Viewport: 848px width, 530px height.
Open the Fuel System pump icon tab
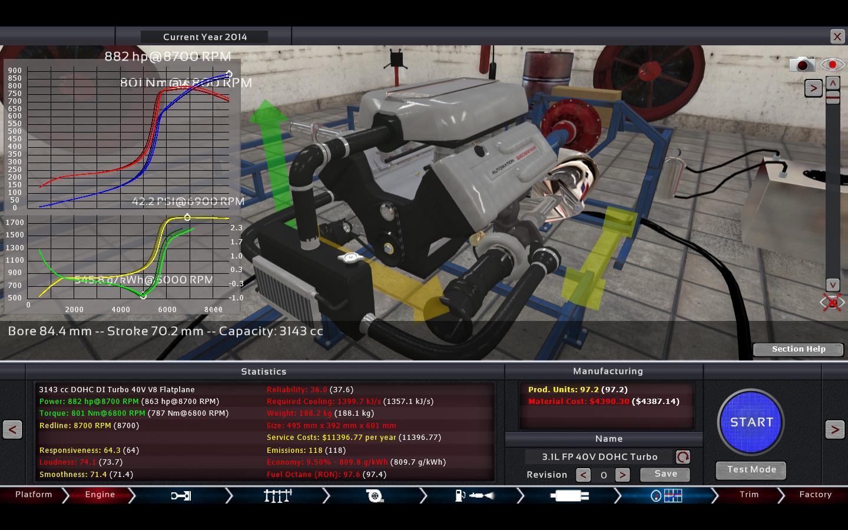473,496
